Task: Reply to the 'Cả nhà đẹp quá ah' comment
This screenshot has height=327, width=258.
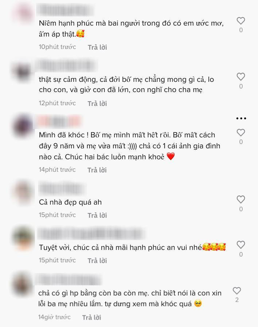Action: pos(97,215)
